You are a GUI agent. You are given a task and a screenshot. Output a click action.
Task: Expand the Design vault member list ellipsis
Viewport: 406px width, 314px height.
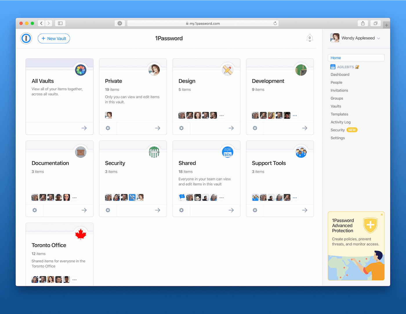(222, 115)
